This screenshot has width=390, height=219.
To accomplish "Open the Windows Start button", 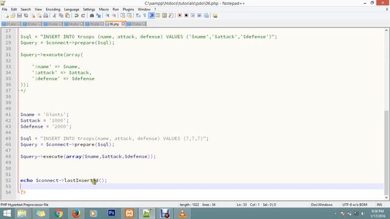I will (7, 214).
